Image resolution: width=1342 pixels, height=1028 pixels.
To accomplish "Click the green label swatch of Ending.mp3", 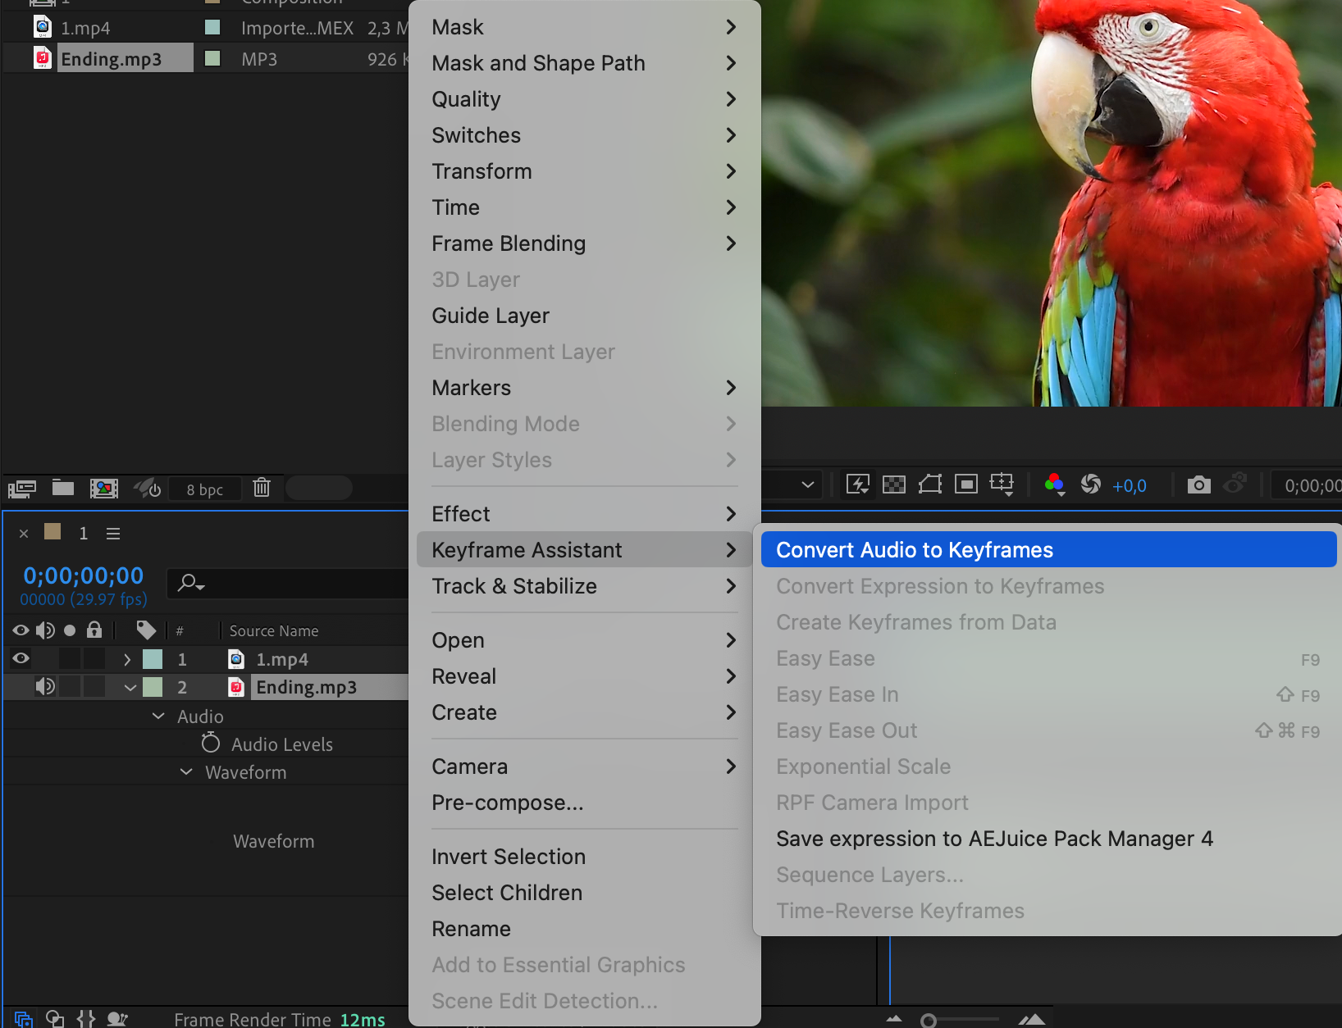I will (x=153, y=687).
